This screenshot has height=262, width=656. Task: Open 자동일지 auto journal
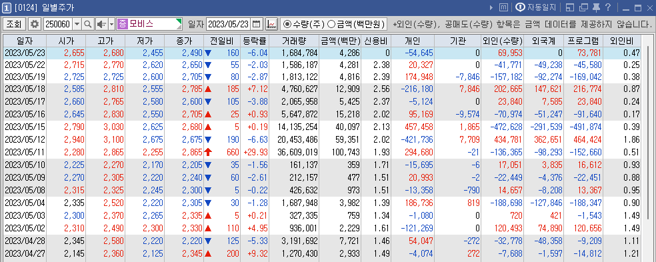[536, 7]
